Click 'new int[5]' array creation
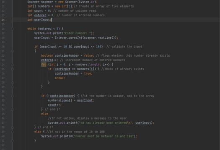This screenshot has width=220, height=150. click(63, 6)
